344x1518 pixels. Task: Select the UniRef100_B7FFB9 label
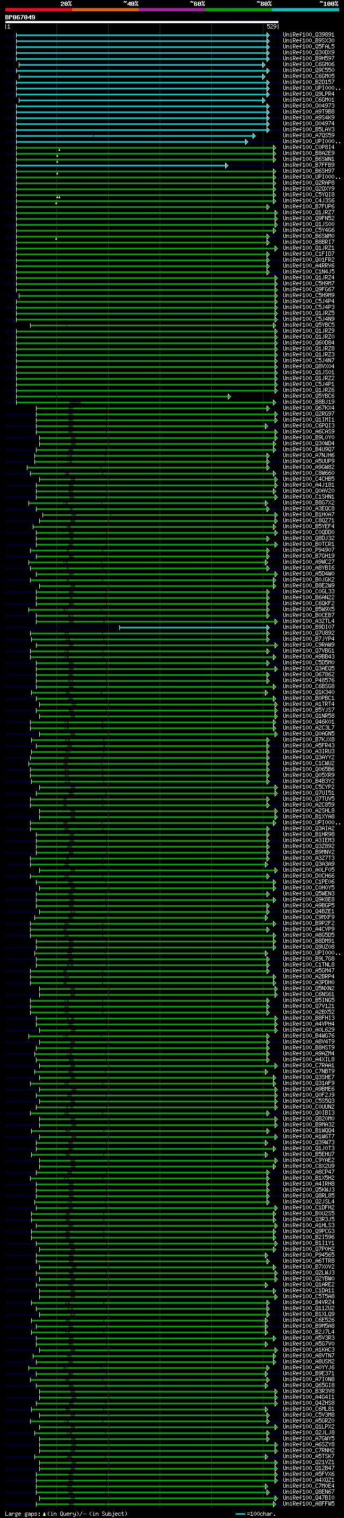[309, 165]
